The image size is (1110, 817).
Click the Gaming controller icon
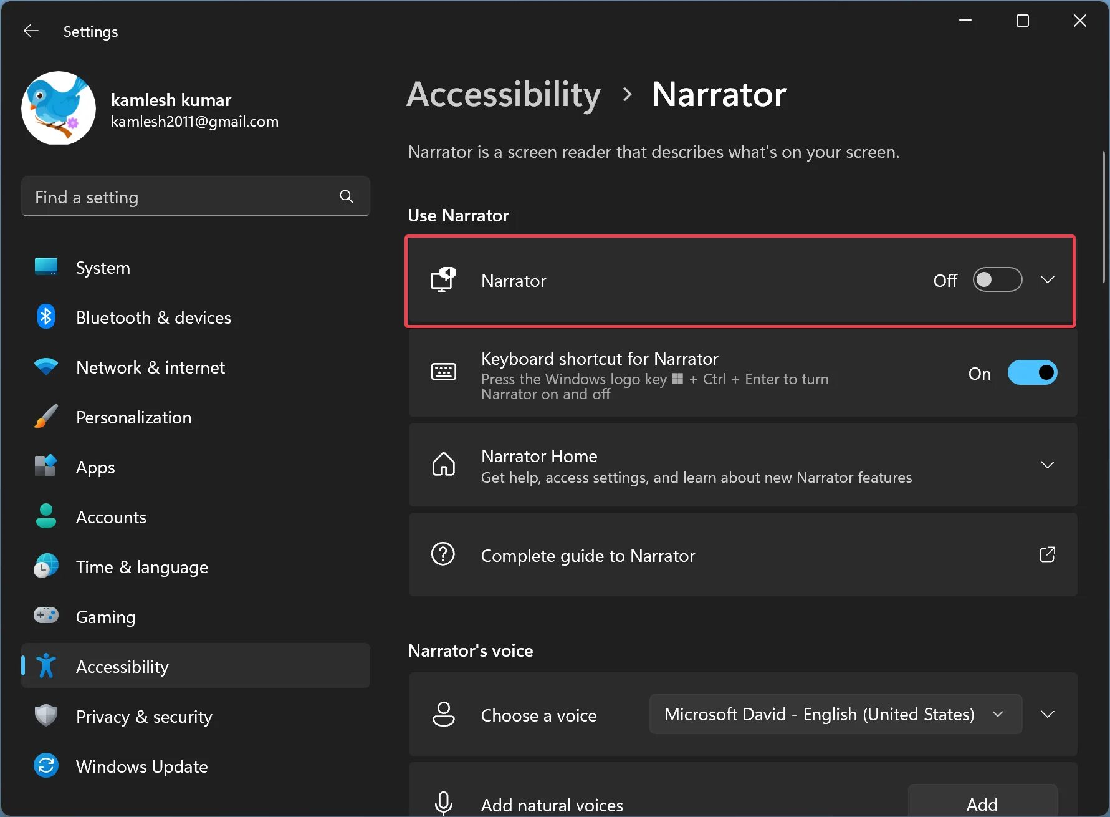tap(46, 616)
